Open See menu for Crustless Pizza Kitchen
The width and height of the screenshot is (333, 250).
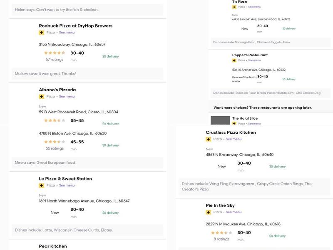point(234,139)
